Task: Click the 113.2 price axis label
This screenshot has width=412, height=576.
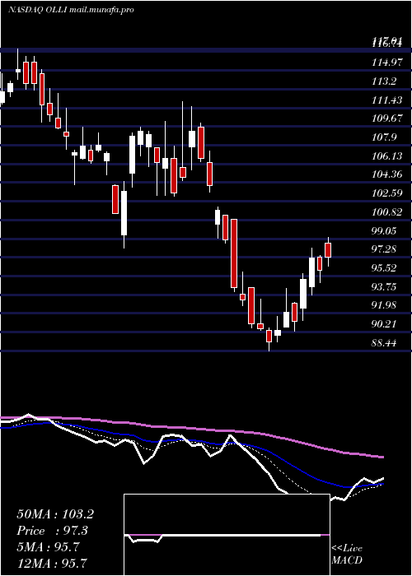Action: tap(384, 81)
